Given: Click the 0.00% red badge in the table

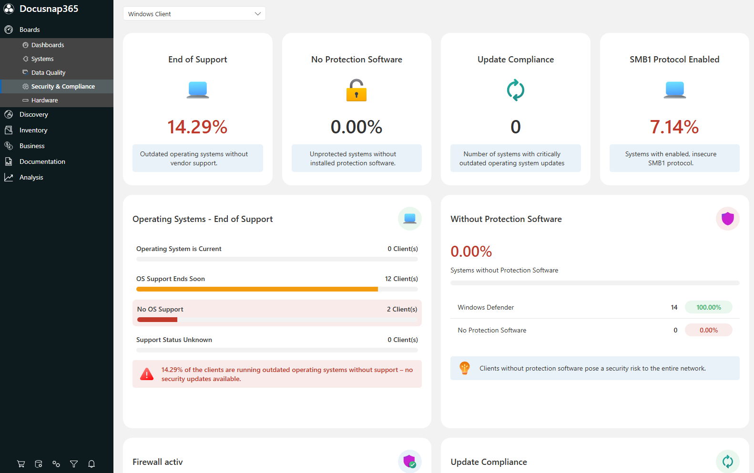Looking at the screenshot, I should click(x=709, y=330).
